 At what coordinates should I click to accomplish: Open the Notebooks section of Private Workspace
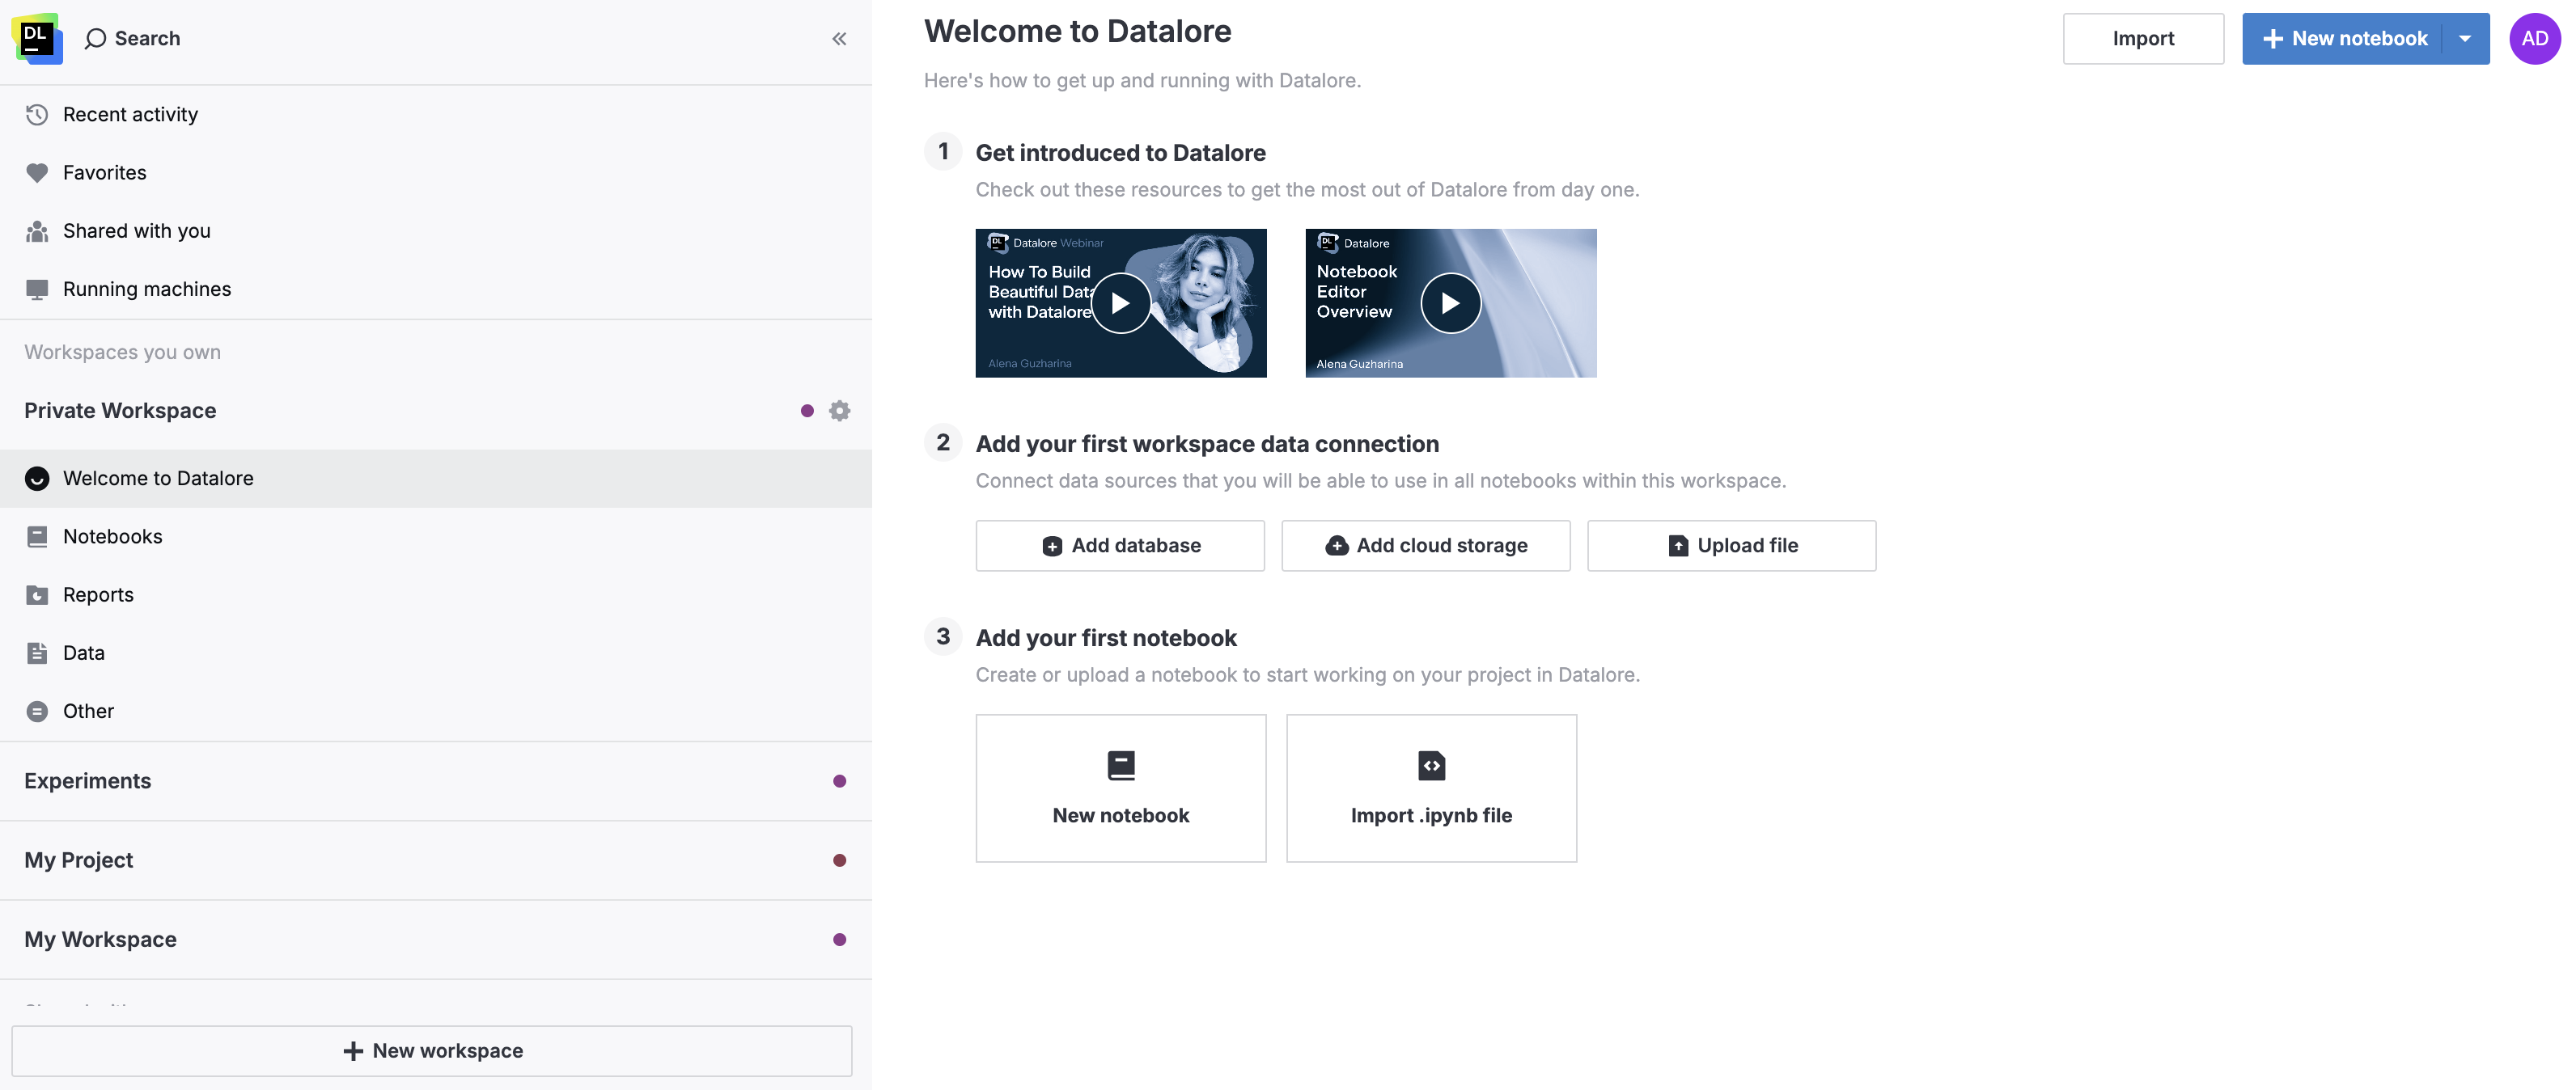pos(112,535)
